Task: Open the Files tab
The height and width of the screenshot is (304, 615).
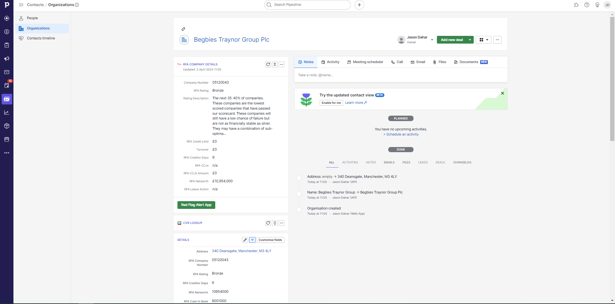Action: point(439,62)
